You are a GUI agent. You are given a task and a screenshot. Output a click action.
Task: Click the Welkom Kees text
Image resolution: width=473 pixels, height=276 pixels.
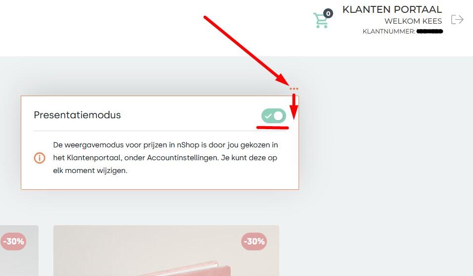click(413, 21)
